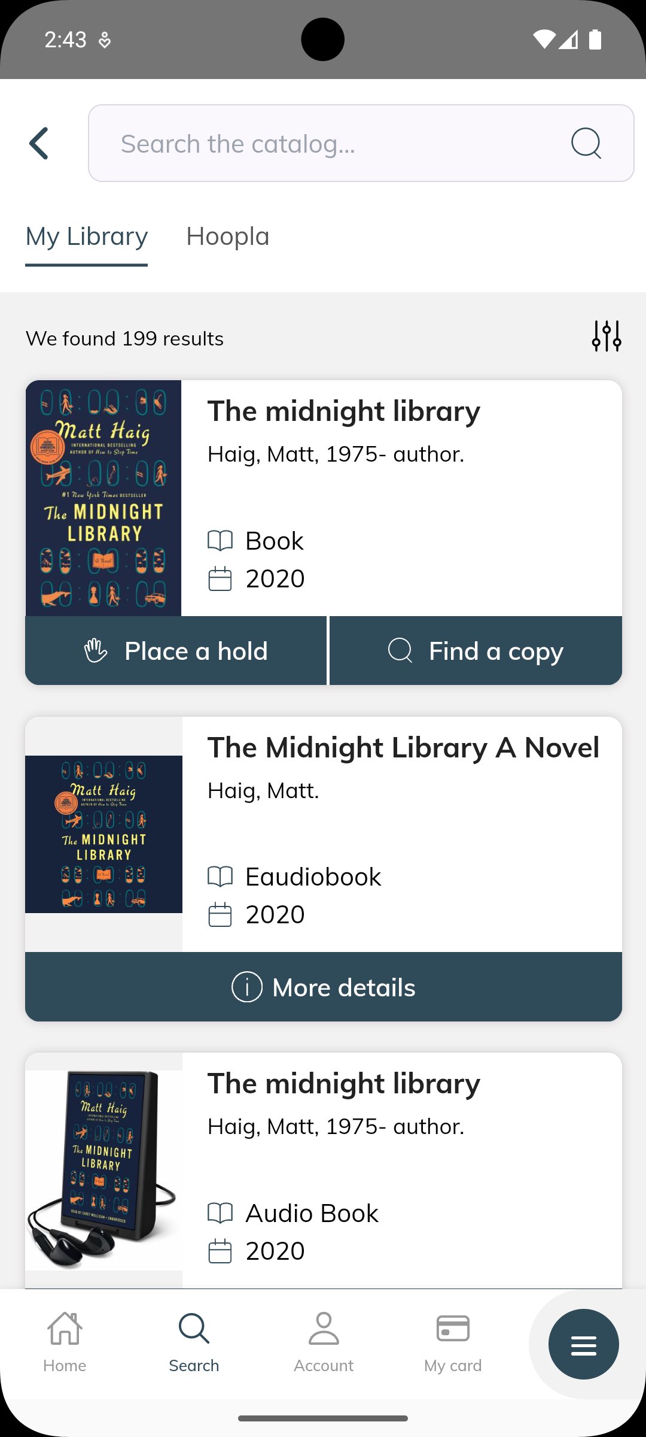Screen dimensions: 646x1437
Task: Switch to the Hoopla tab
Action: click(228, 237)
